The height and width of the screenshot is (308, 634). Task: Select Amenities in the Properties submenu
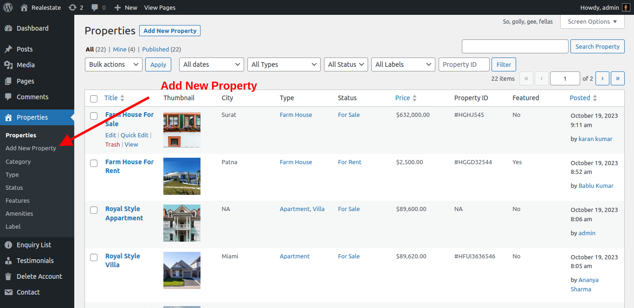pos(19,213)
